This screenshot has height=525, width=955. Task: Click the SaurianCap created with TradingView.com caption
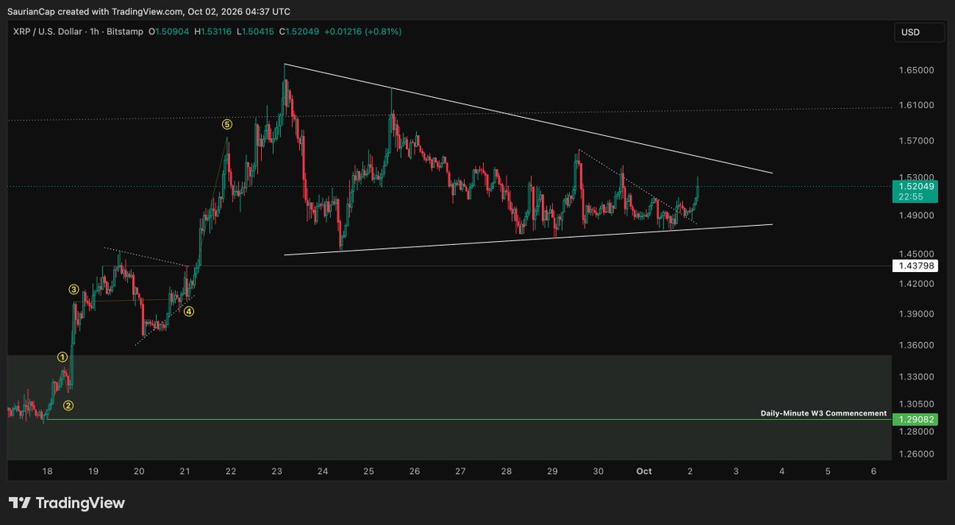pos(148,11)
